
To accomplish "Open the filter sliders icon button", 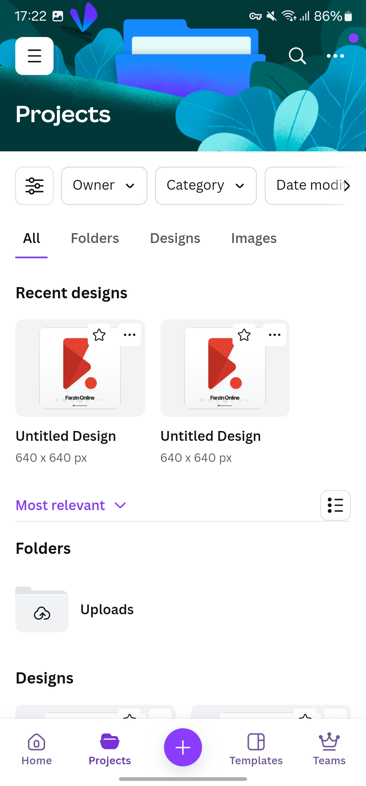I will tap(34, 186).
